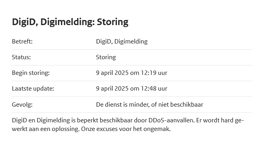Click the 'Laatste update:' label
The height and width of the screenshot is (149, 264).
pyautogui.click(x=33, y=89)
